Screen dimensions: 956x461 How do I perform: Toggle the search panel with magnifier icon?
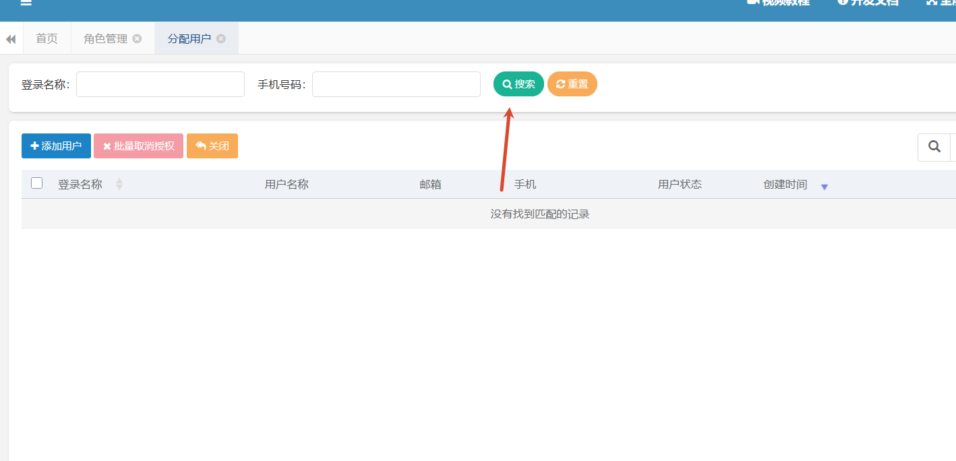pos(934,147)
